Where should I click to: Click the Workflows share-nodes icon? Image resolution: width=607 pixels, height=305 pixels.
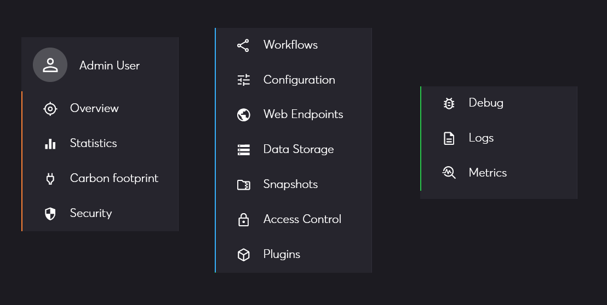(243, 45)
